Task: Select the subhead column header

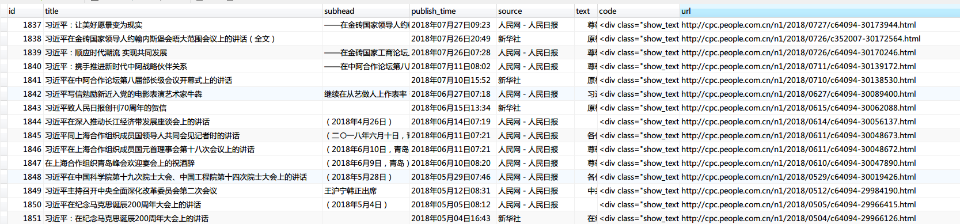Action: tap(366, 11)
